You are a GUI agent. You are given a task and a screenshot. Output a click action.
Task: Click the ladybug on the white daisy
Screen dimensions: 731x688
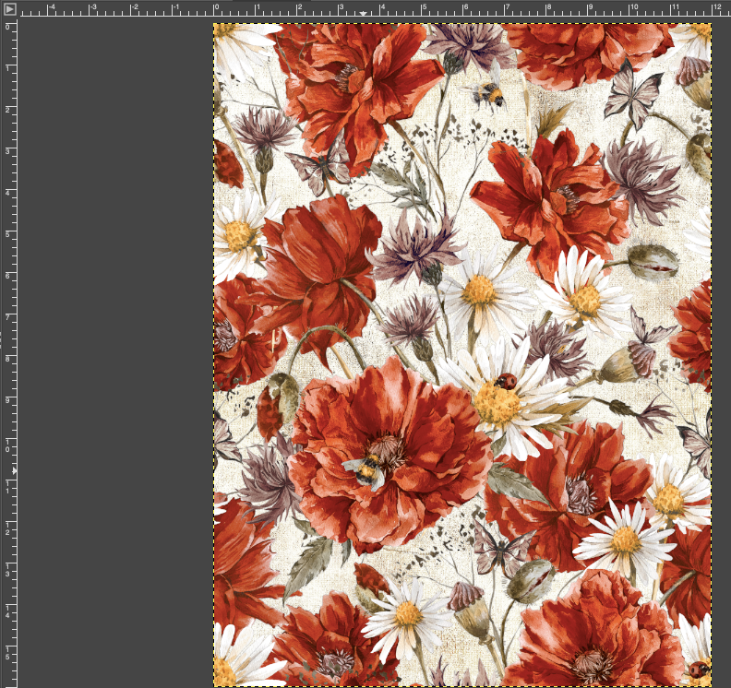click(504, 380)
